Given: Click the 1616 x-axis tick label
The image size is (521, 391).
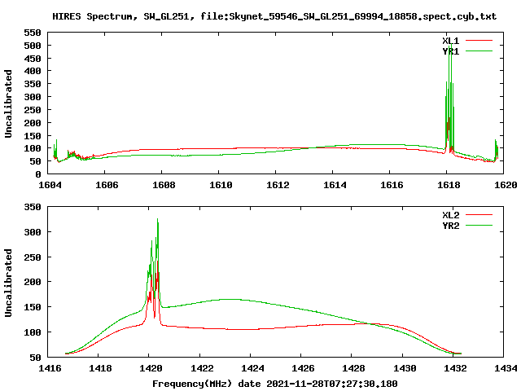Looking at the screenshot, I should click(392, 185).
